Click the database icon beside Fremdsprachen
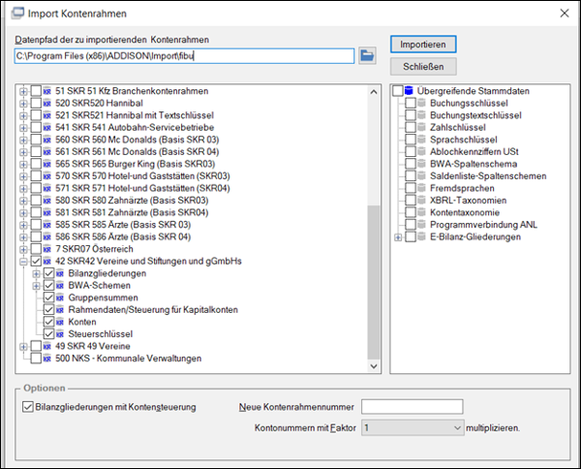581x469 pixels. tap(421, 188)
